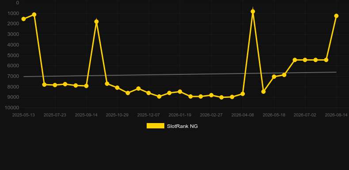Select the first data point at 2025-05-13
Screen dimensions: 349x170
click(23, 19)
